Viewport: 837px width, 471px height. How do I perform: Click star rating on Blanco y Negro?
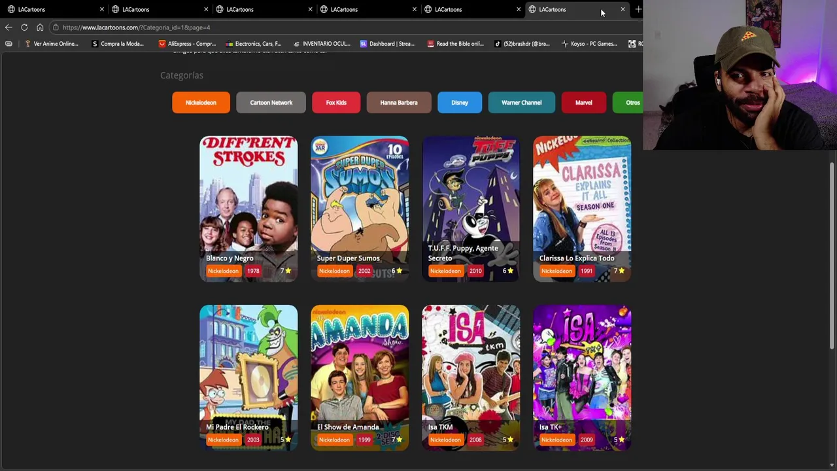click(x=286, y=271)
